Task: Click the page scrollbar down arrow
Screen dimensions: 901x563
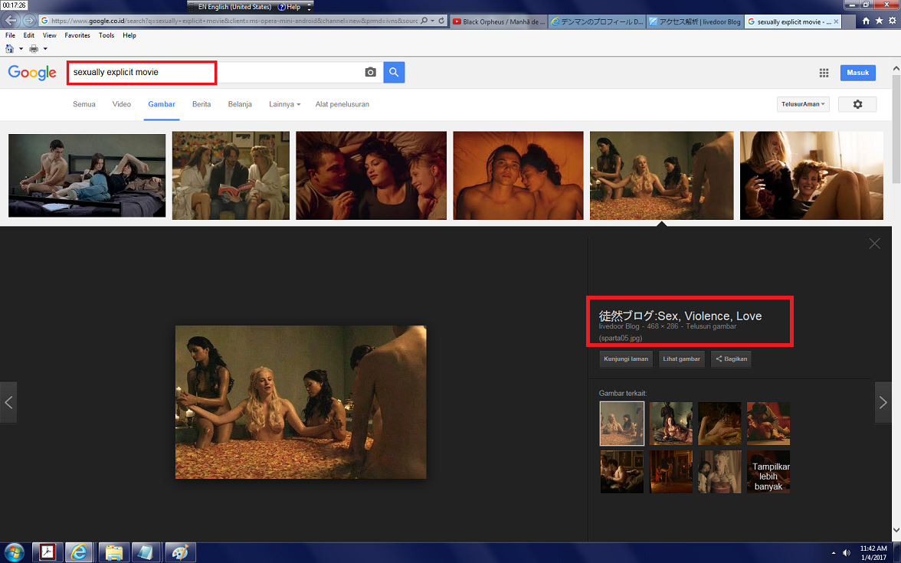Action: pos(896,530)
